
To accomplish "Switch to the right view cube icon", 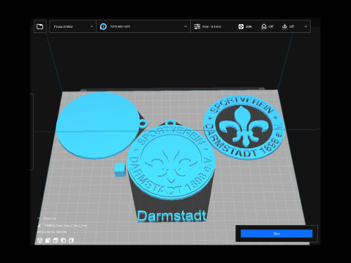I will [x=71, y=240].
